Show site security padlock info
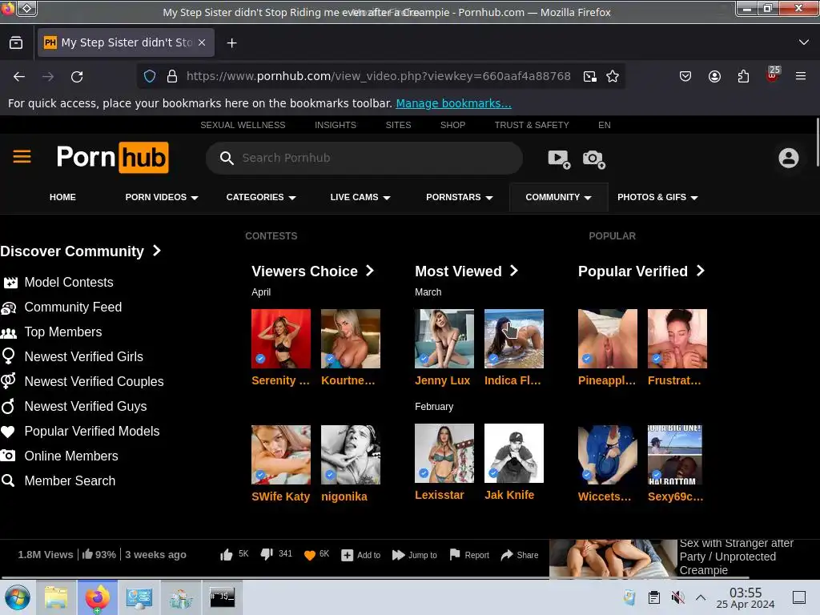The width and height of the screenshot is (820, 615). 172,76
